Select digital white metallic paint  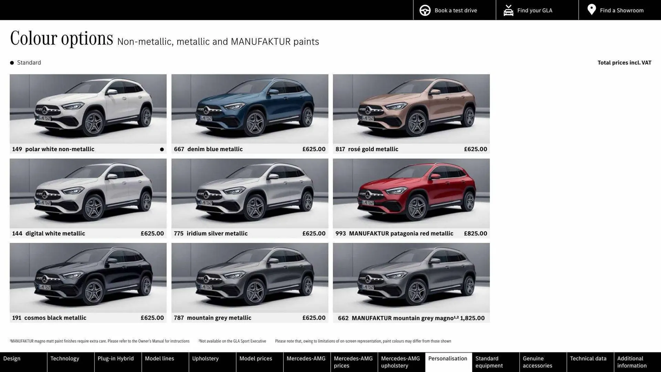[x=88, y=193]
